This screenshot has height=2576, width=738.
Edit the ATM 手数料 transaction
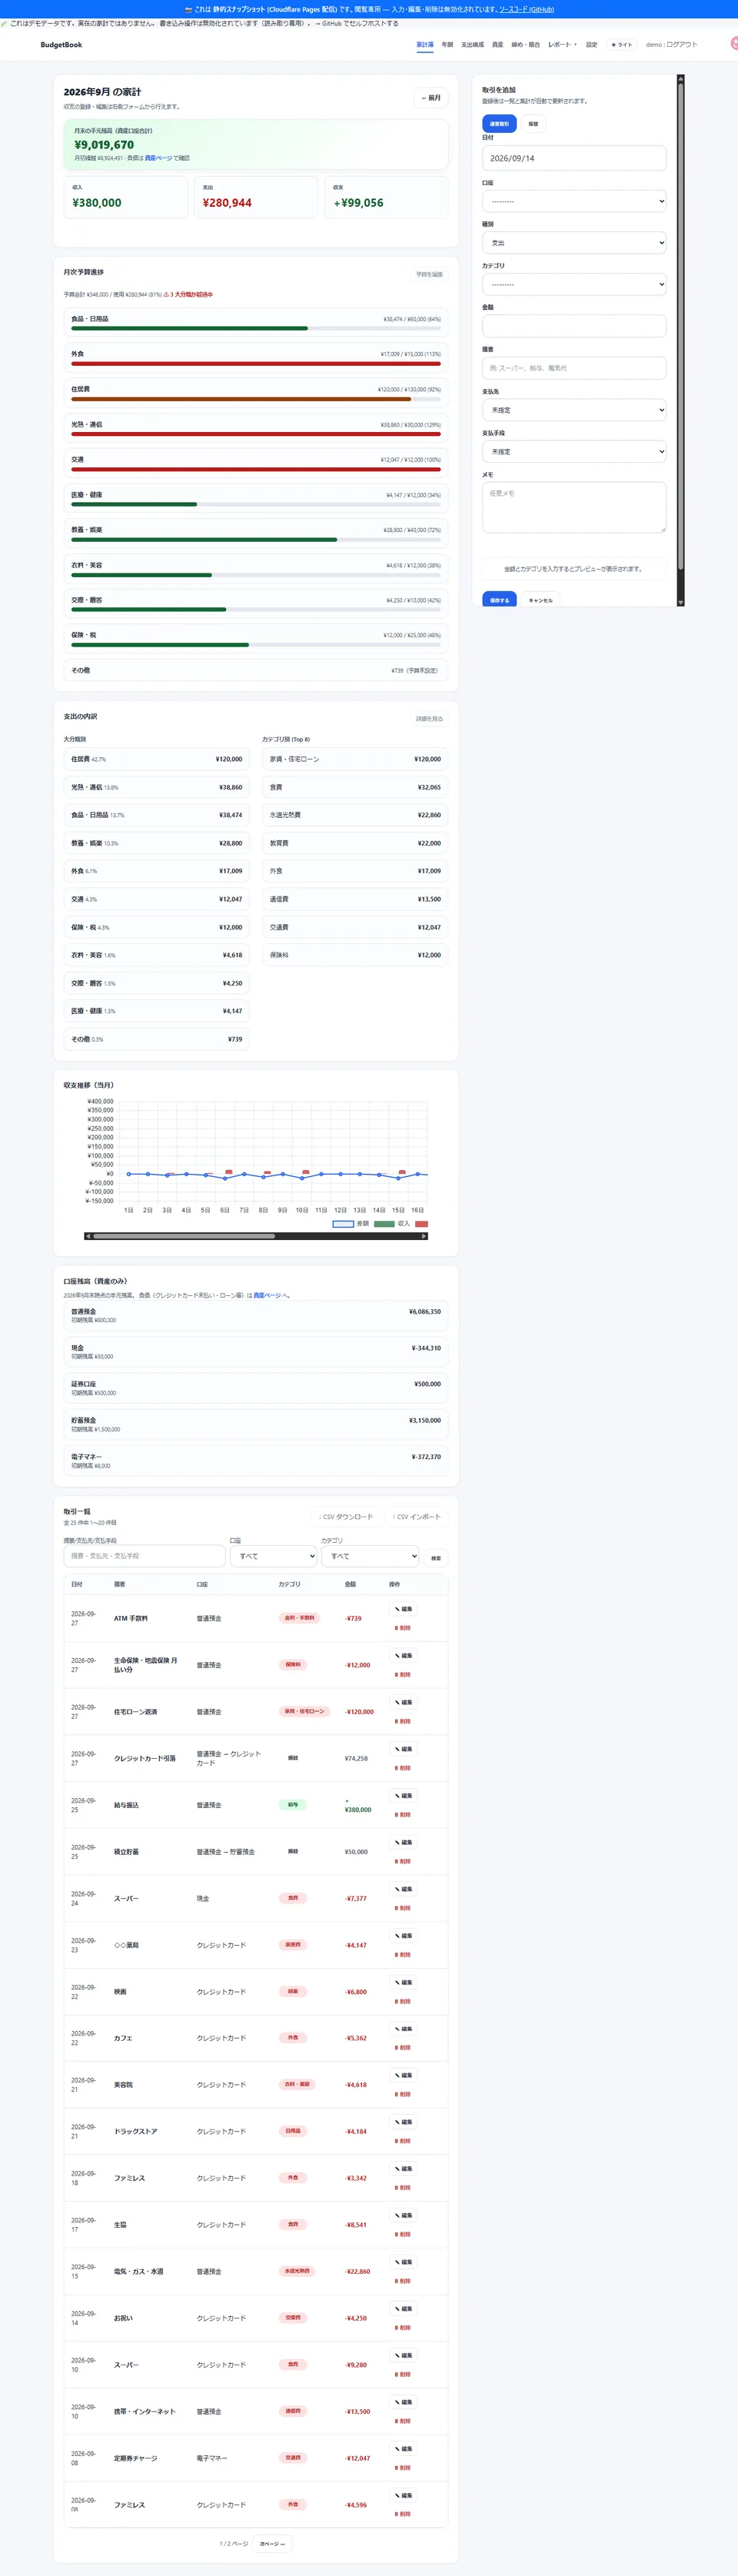point(403,1609)
